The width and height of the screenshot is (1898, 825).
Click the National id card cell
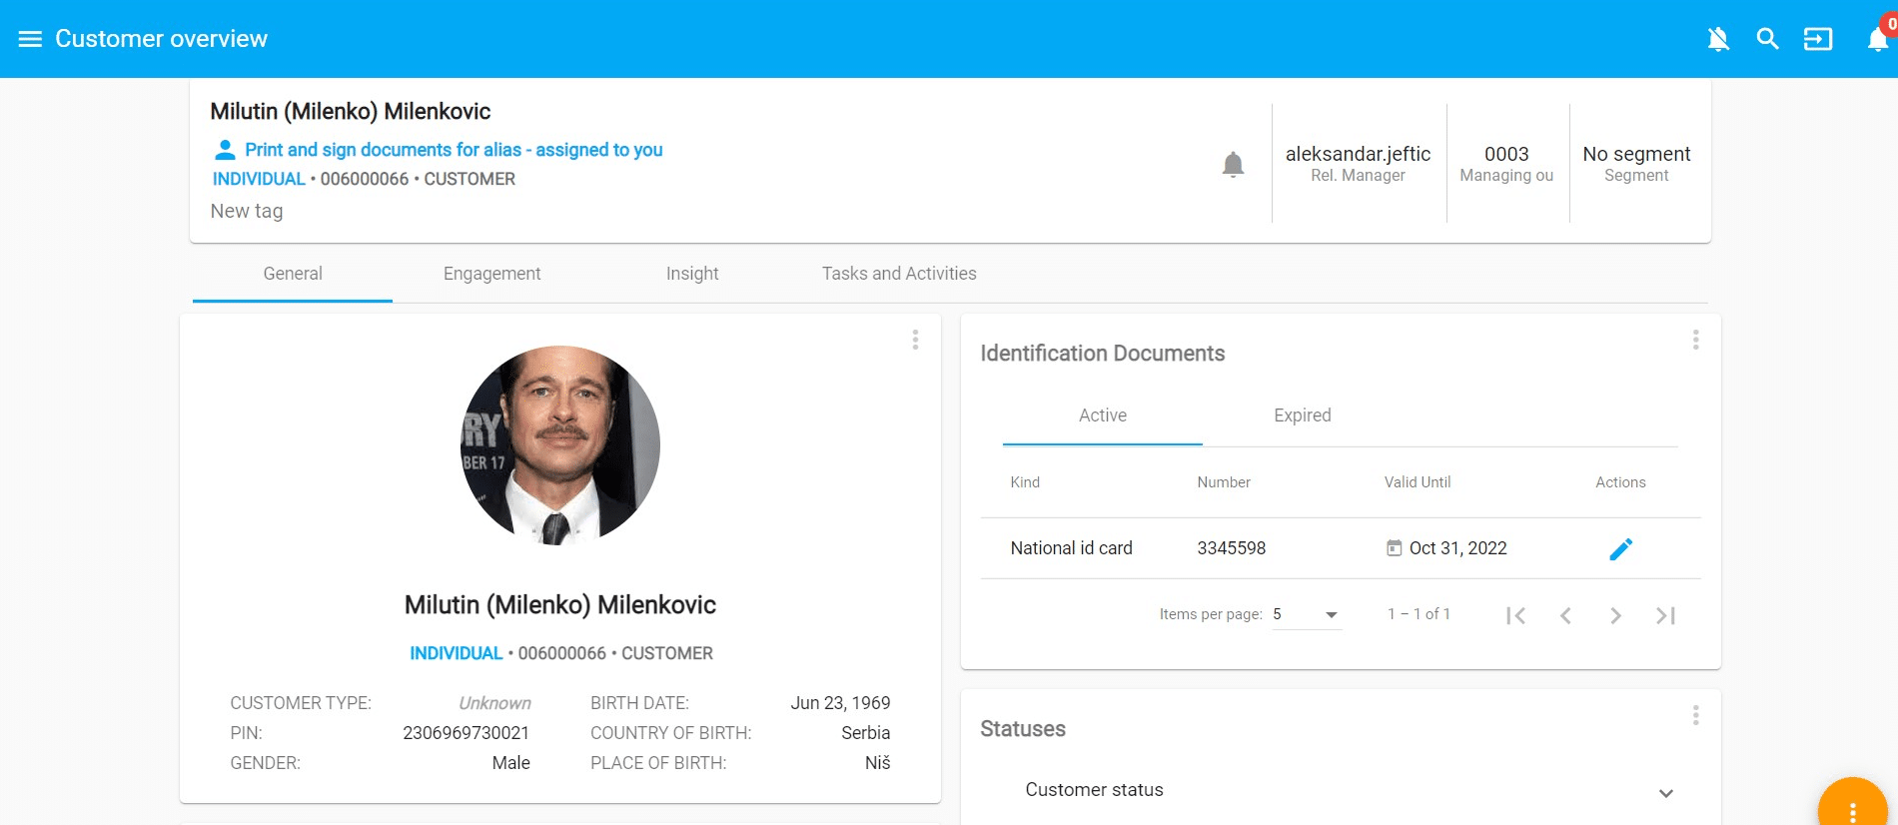point(1072,548)
